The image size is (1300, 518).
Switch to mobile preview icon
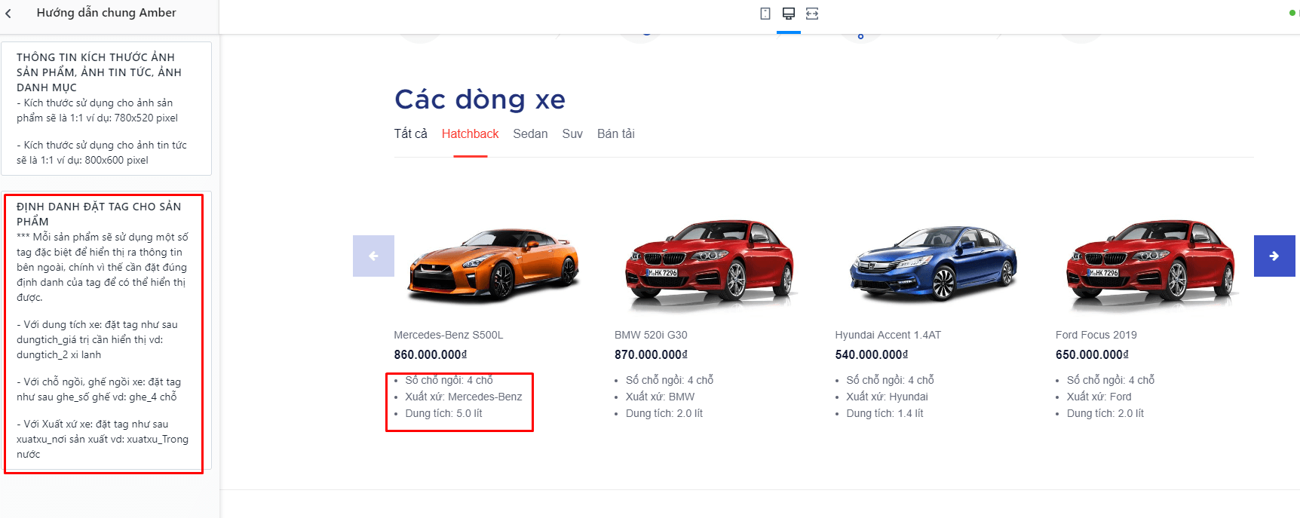[x=765, y=14]
